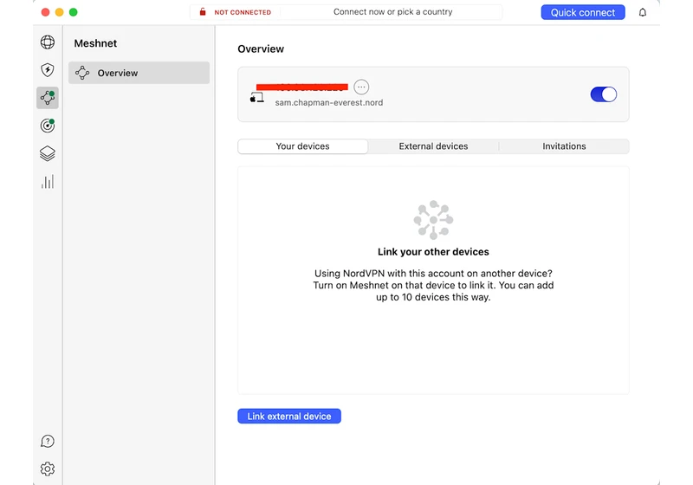Click the Overview page heading

point(261,49)
